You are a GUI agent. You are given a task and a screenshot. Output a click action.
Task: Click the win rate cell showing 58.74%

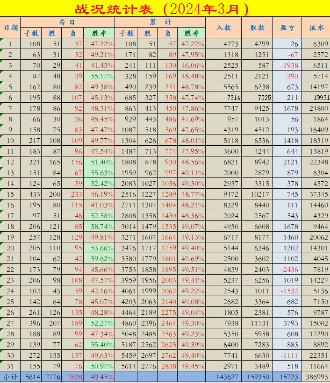click(x=99, y=227)
